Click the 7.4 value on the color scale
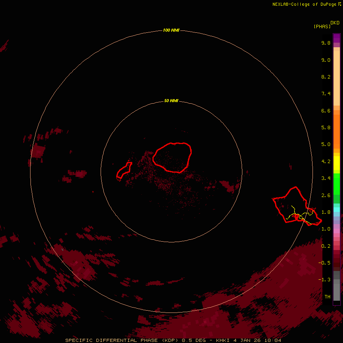The image size is (343, 343). click(x=326, y=94)
